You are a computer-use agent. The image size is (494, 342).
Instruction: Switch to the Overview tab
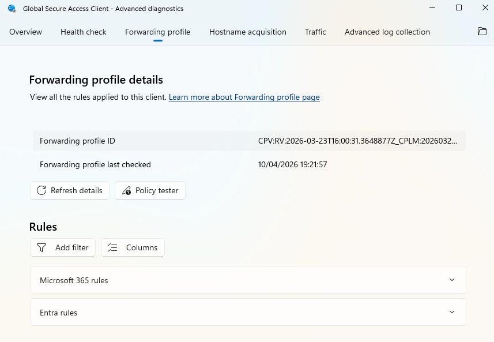tap(25, 32)
